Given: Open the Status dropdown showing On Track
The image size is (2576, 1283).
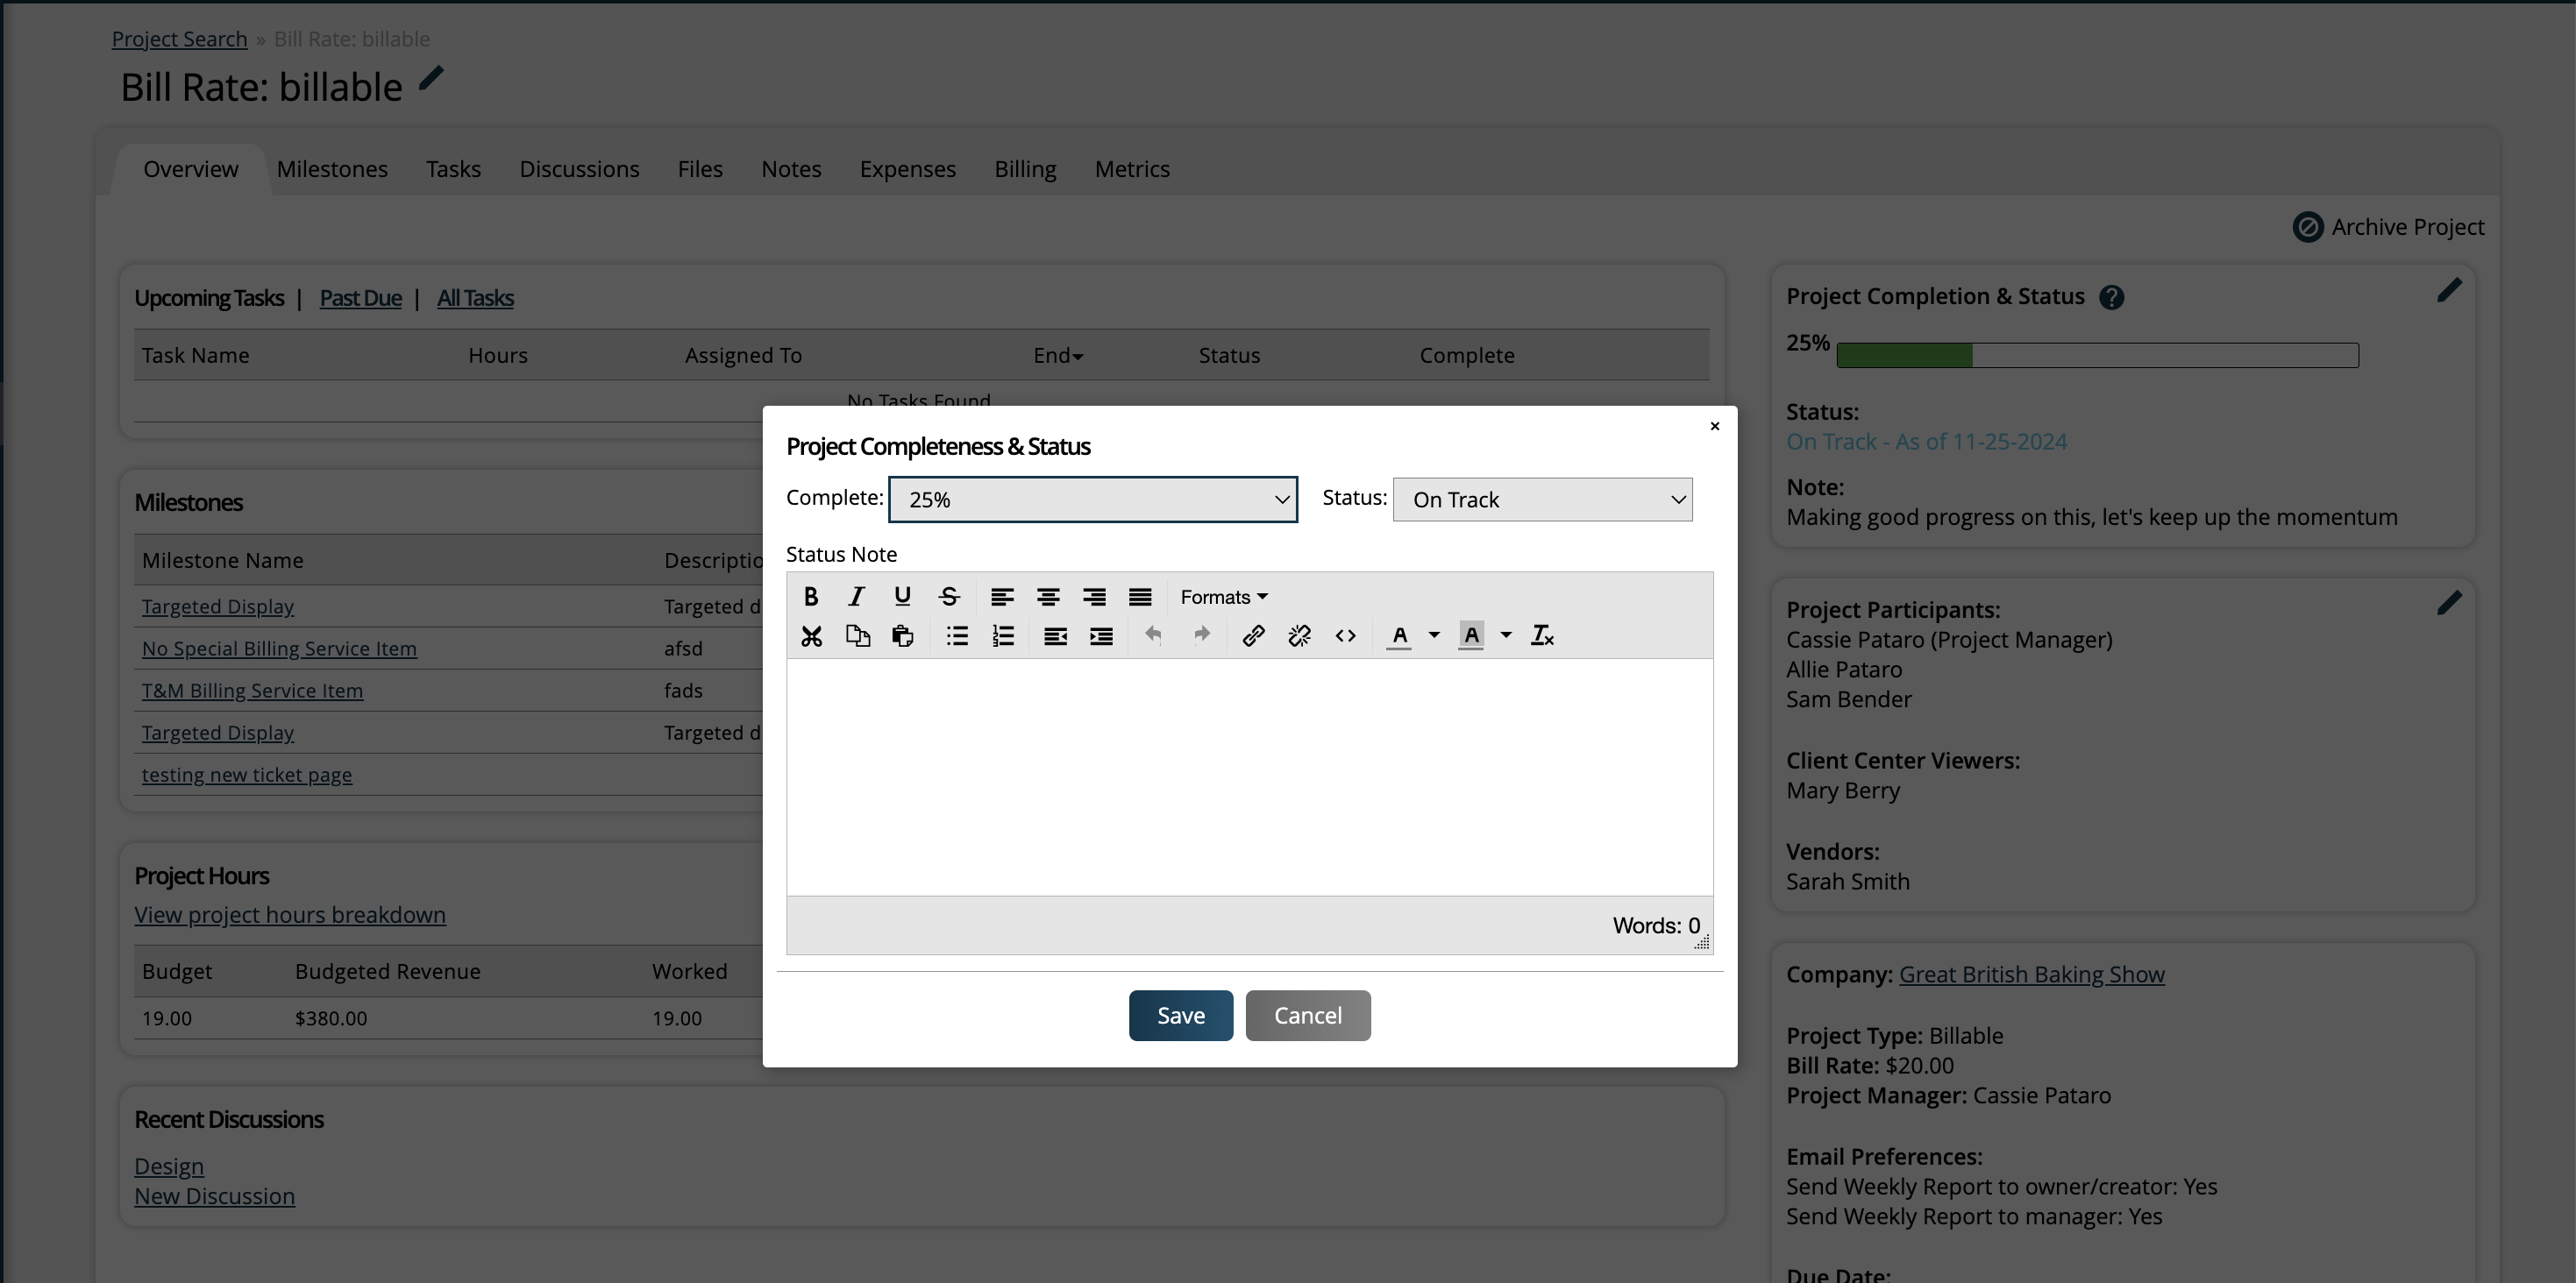Looking at the screenshot, I should [x=1542, y=500].
